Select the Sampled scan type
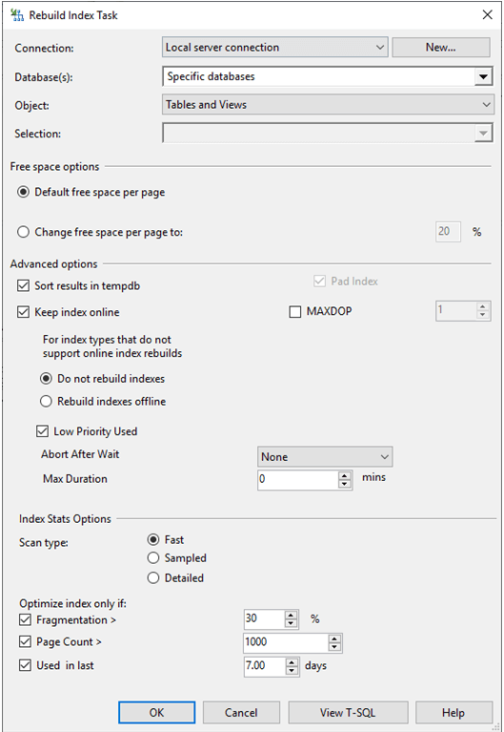This screenshot has width=504, height=732. pyautogui.click(x=153, y=558)
